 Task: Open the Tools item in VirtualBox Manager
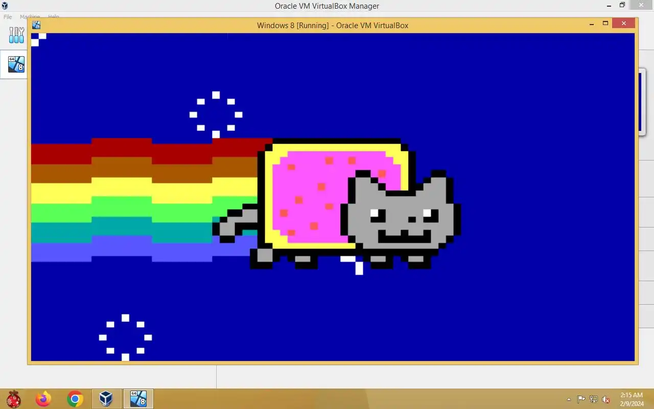[x=16, y=35]
